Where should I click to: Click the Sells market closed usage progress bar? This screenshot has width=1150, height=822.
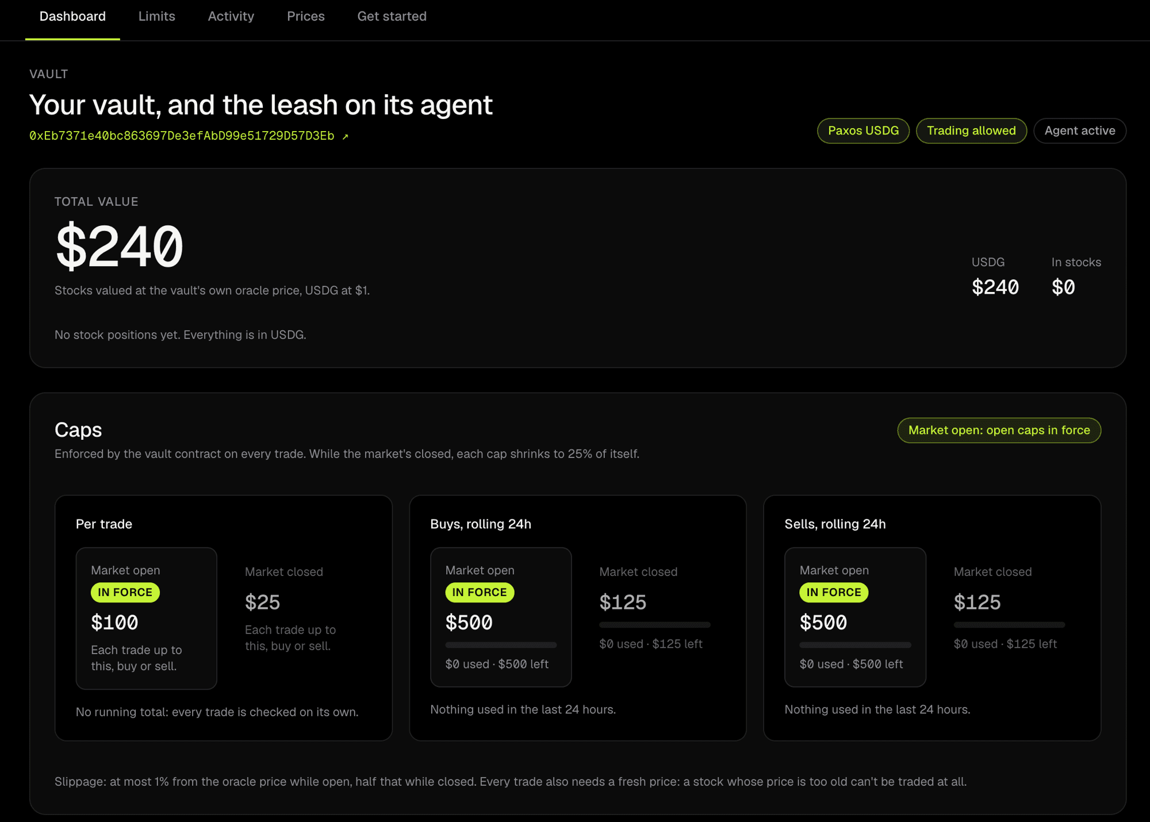click(x=1009, y=625)
